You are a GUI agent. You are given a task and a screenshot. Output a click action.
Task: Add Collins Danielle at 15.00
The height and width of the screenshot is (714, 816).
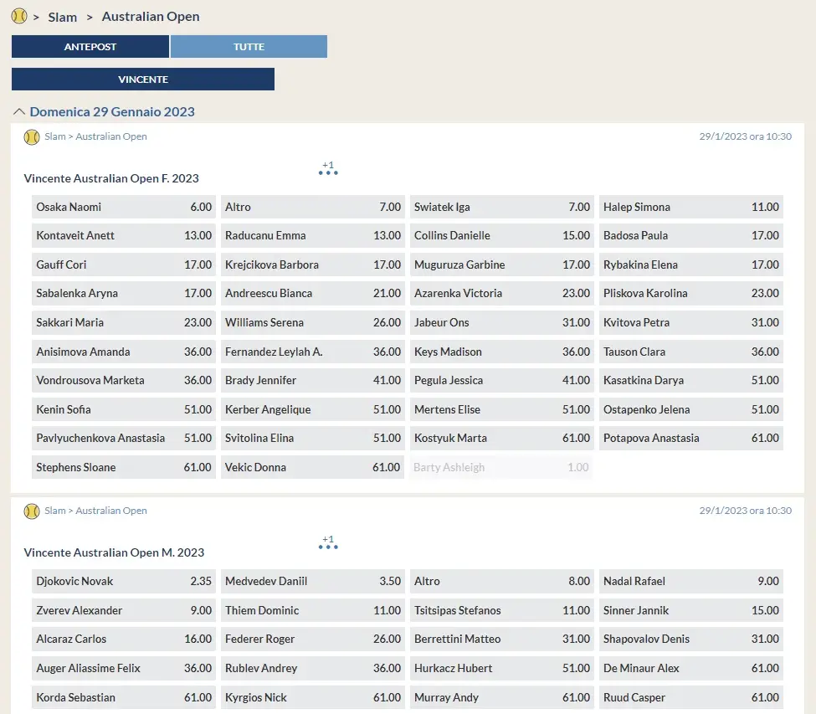(502, 235)
